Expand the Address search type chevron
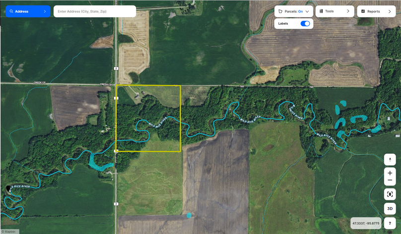The image size is (401, 234). (45, 11)
